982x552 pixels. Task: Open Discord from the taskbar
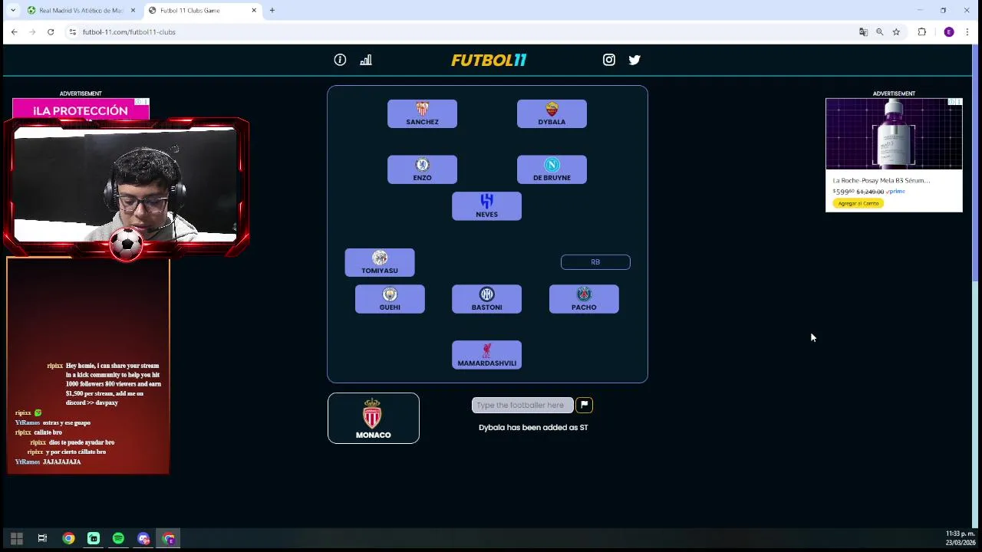click(x=143, y=538)
